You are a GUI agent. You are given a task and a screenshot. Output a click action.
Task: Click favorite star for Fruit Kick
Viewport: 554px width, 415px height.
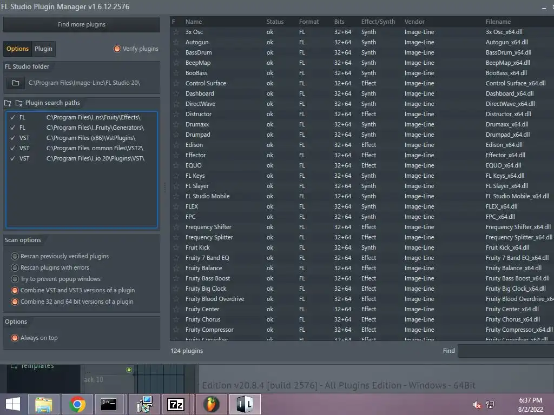[x=176, y=247]
